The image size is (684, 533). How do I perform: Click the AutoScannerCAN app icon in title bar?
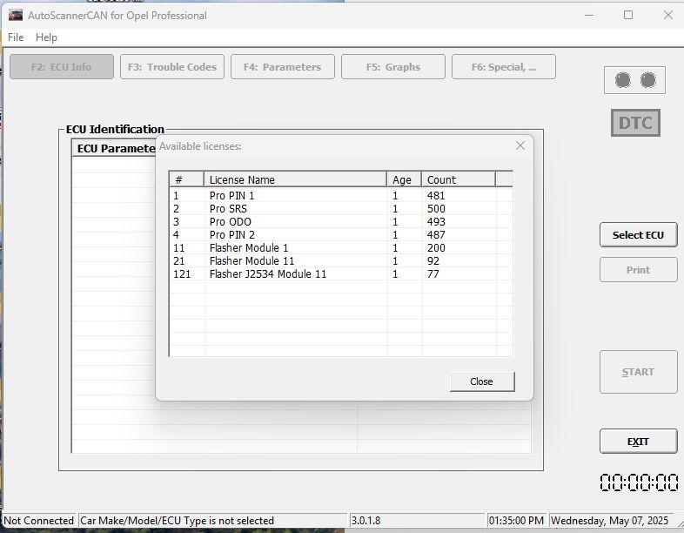click(16, 16)
